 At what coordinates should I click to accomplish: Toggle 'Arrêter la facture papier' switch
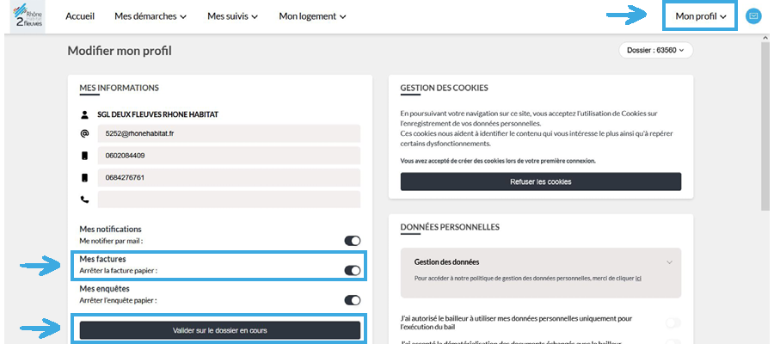(352, 270)
